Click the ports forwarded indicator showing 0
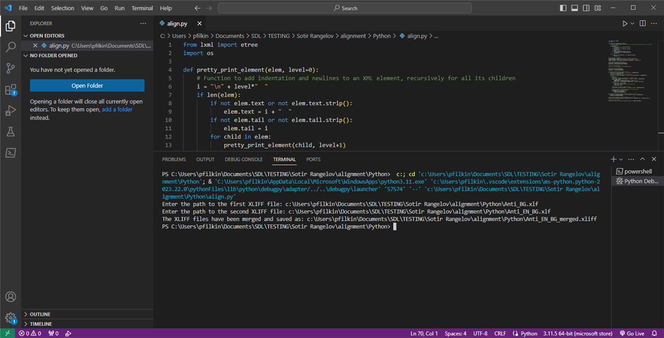This screenshot has width=664, height=338. [x=54, y=334]
